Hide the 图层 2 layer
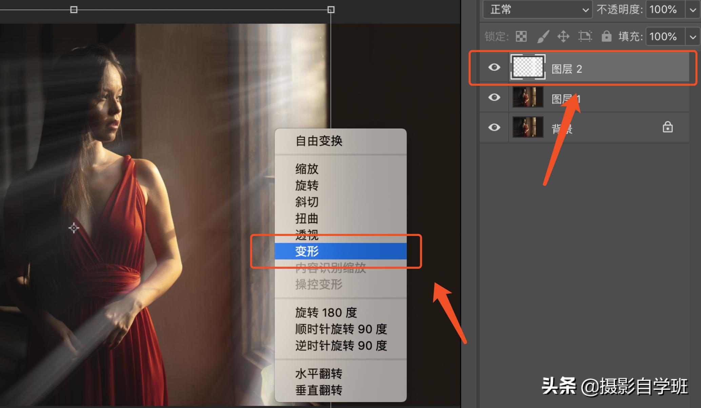The width and height of the screenshot is (701, 408). click(x=494, y=67)
